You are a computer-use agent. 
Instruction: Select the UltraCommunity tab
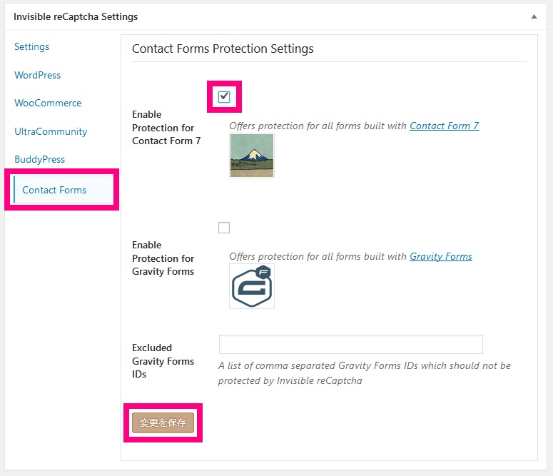(x=51, y=131)
